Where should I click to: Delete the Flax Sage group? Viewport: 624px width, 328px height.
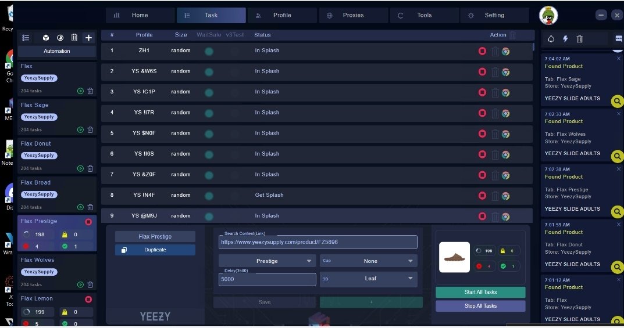pos(90,130)
